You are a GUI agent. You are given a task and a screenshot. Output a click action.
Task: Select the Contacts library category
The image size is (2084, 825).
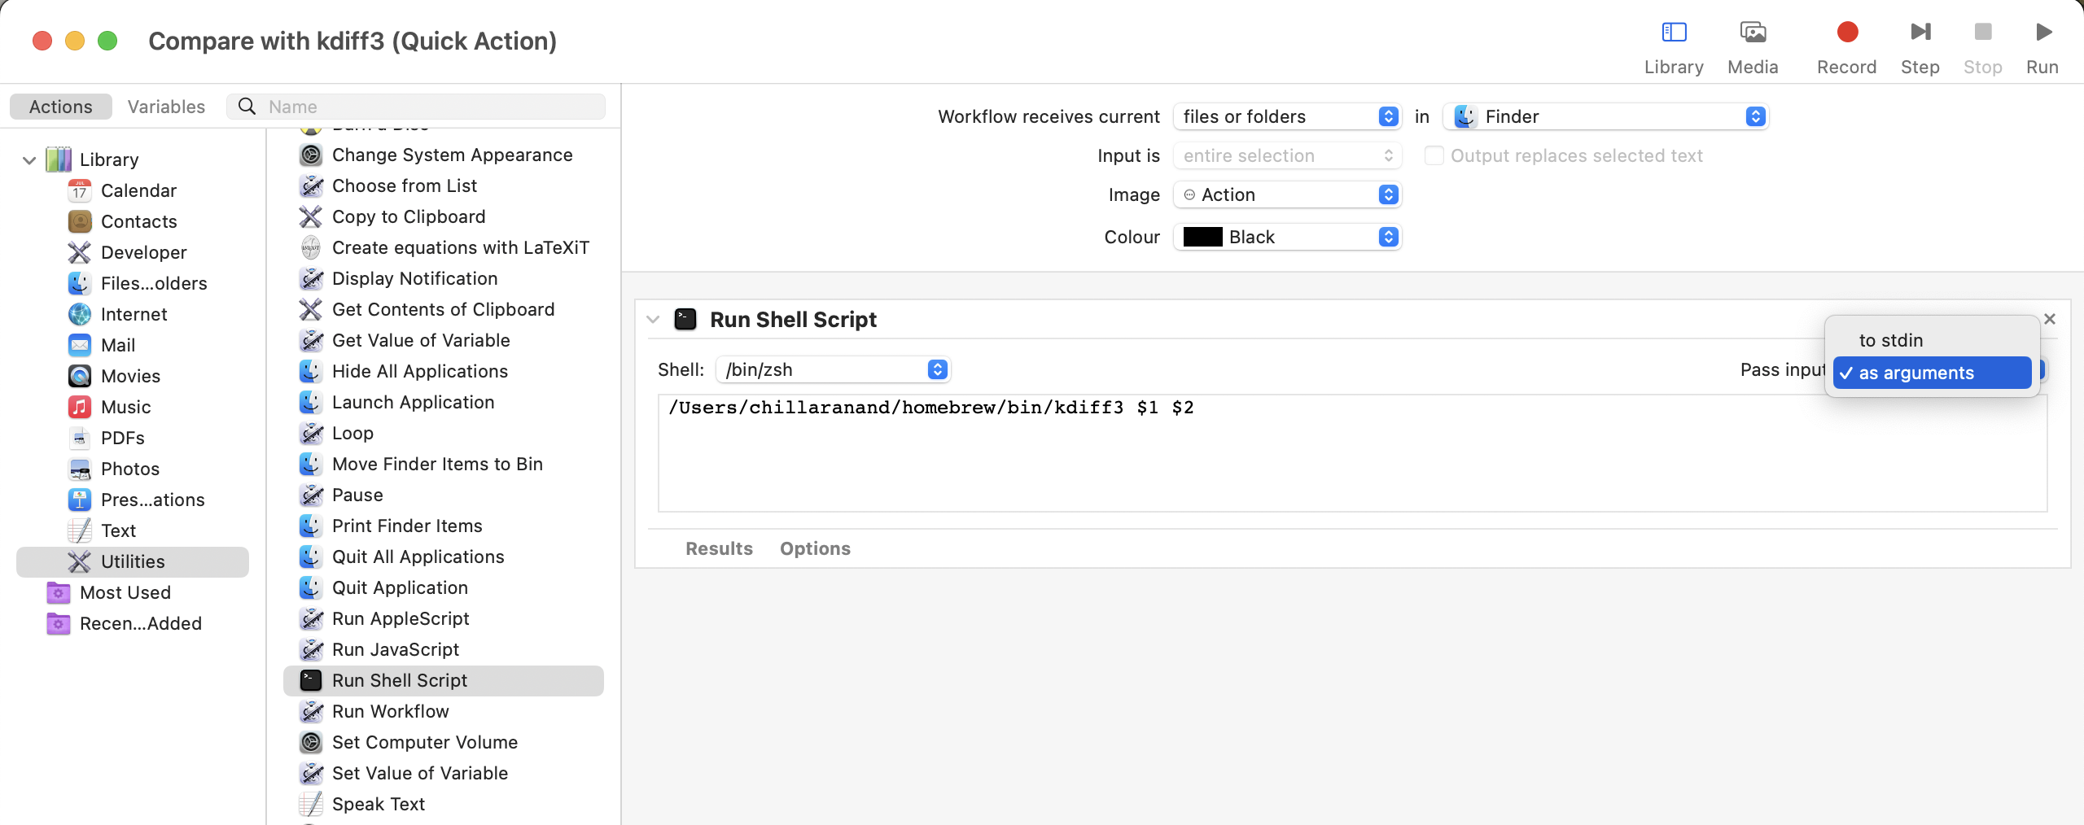pos(138,221)
